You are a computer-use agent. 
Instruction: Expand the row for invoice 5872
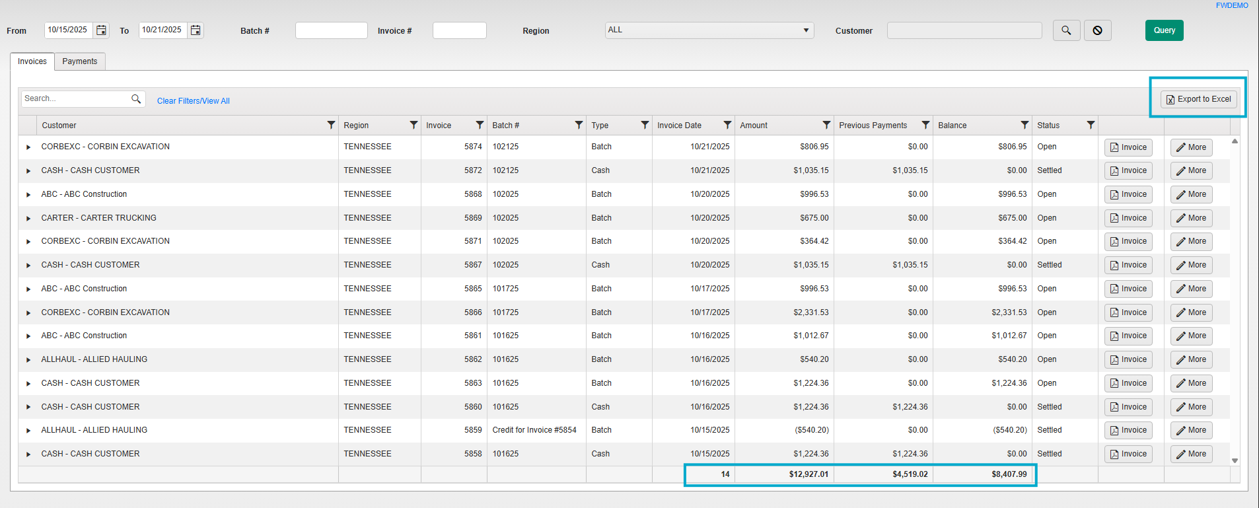pyautogui.click(x=28, y=171)
